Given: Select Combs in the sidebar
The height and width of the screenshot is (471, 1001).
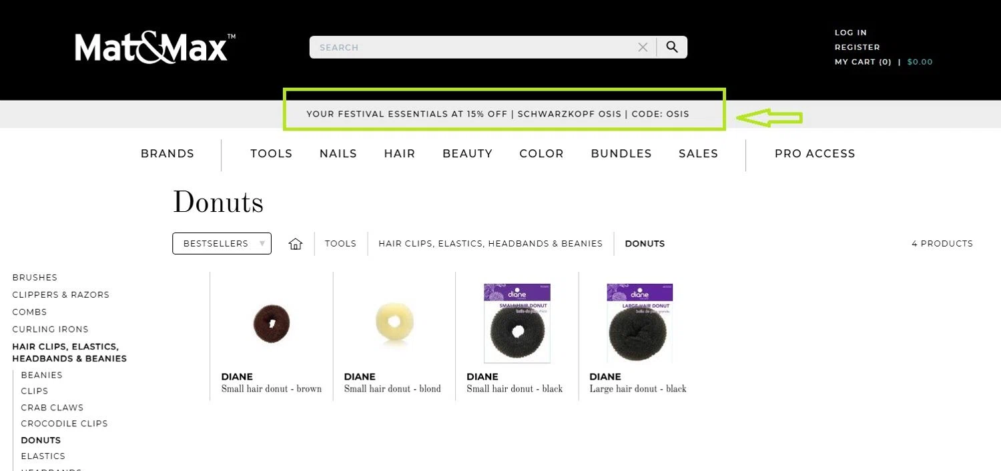Looking at the screenshot, I should click(29, 312).
